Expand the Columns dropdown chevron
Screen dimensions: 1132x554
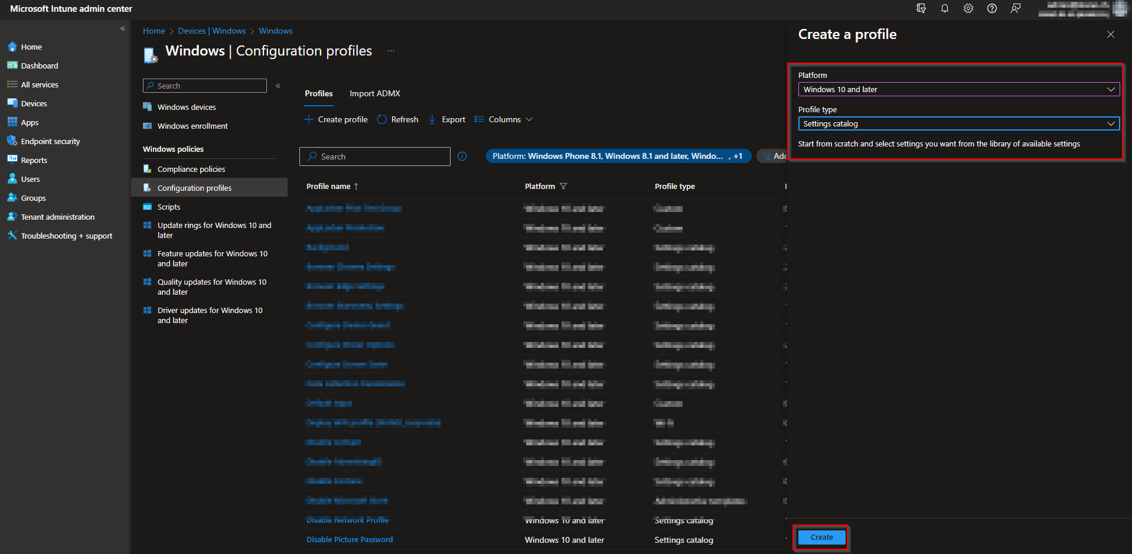[x=530, y=119]
